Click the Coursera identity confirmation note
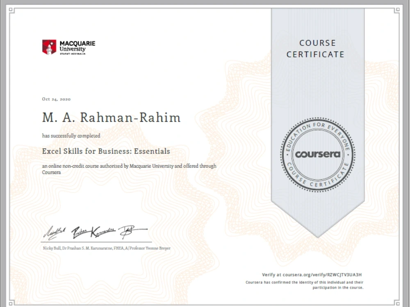Viewport: 410px width, 307px height. [304, 285]
